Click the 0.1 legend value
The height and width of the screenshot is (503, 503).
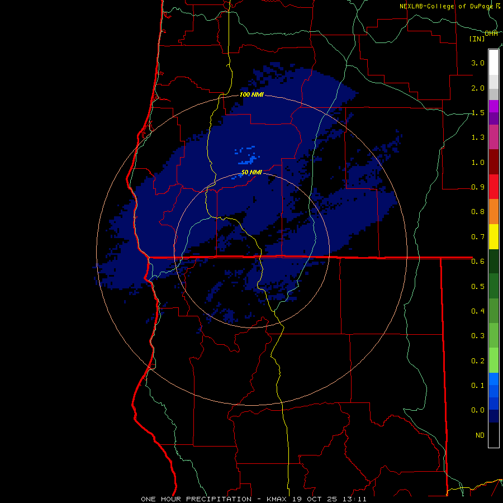478,385
